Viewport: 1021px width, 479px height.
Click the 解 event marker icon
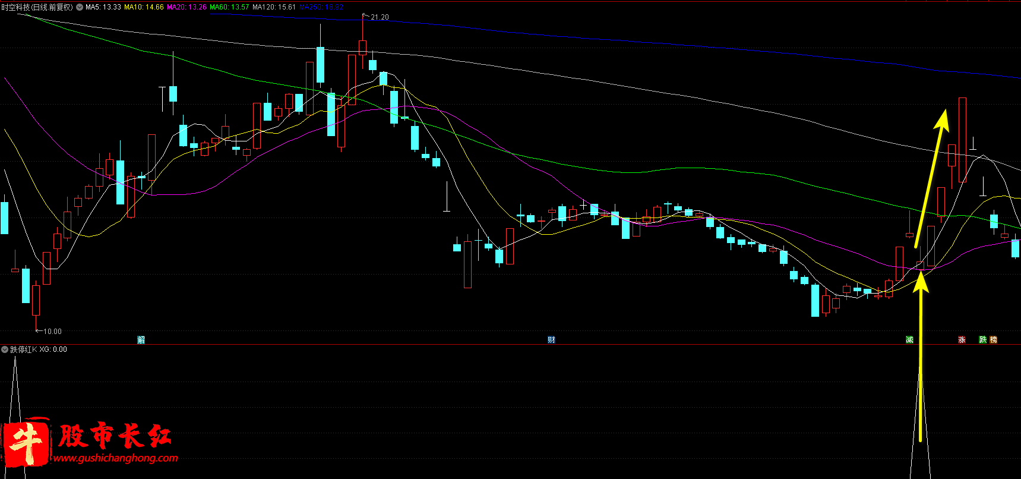pos(141,340)
